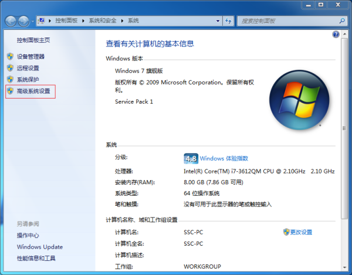Open help via blue question mark icon
The height and width of the screenshot is (275, 352).
(336, 35)
